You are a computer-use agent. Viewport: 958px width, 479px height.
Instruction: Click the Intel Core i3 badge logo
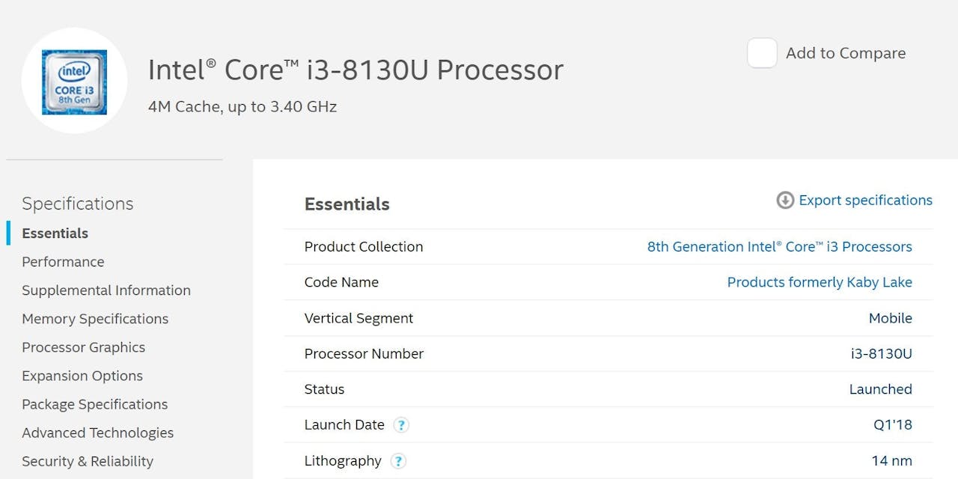(74, 82)
